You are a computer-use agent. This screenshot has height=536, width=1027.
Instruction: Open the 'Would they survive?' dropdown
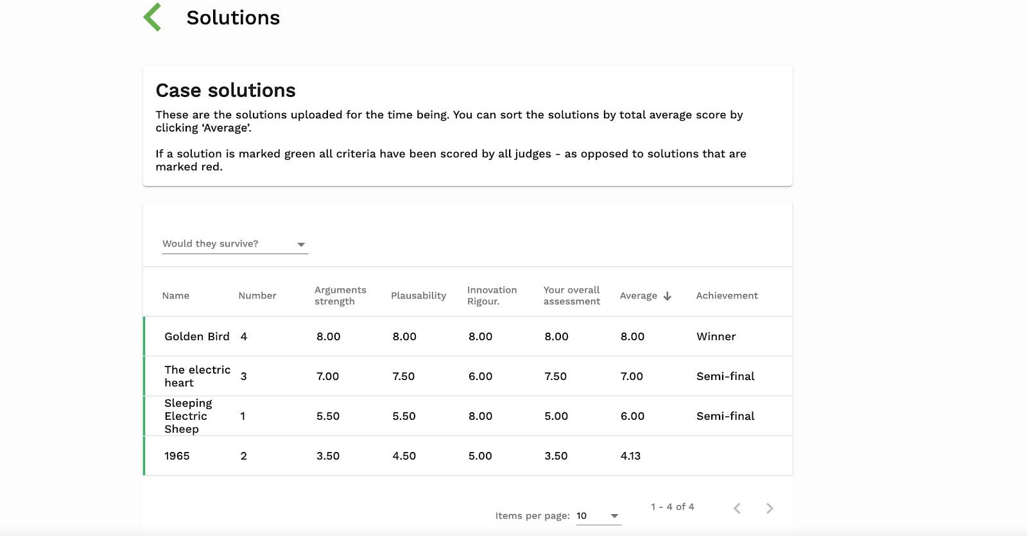235,244
